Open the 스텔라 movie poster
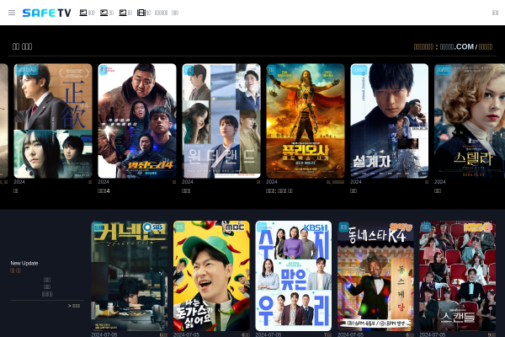 pos(470,121)
